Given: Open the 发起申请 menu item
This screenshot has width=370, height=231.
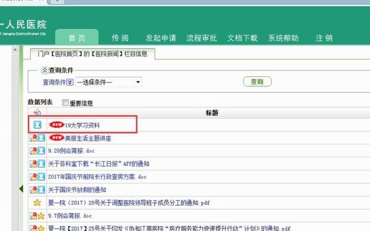Looking at the screenshot, I should 161,38.
